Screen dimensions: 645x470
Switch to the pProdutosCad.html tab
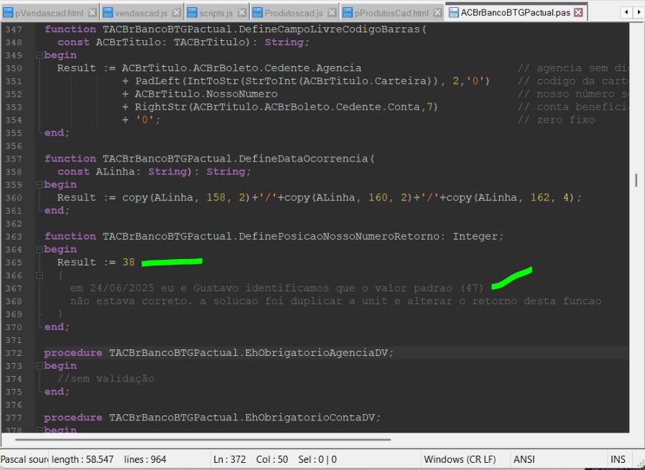pyautogui.click(x=391, y=13)
